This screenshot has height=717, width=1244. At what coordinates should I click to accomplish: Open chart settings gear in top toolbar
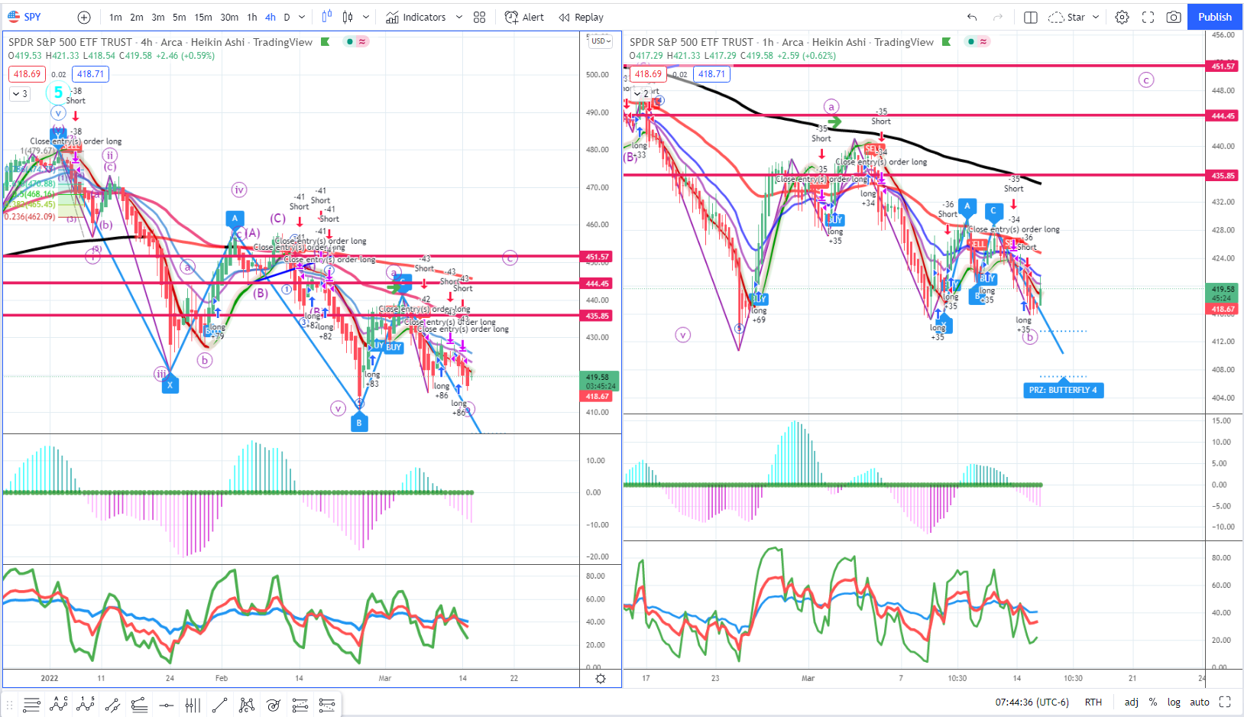click(x=1122, y=17)
